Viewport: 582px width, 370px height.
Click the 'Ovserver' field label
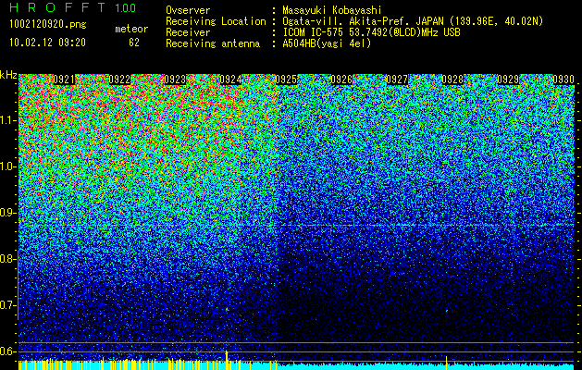188,10
